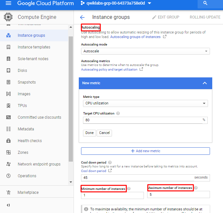Open Committed use discounts entry
This screenshot has height=213, width=223.
click(39, 117)
